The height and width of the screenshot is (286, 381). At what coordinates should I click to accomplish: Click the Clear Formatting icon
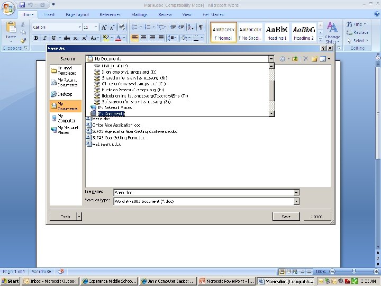pyautogui.click(x=122, y=27)
